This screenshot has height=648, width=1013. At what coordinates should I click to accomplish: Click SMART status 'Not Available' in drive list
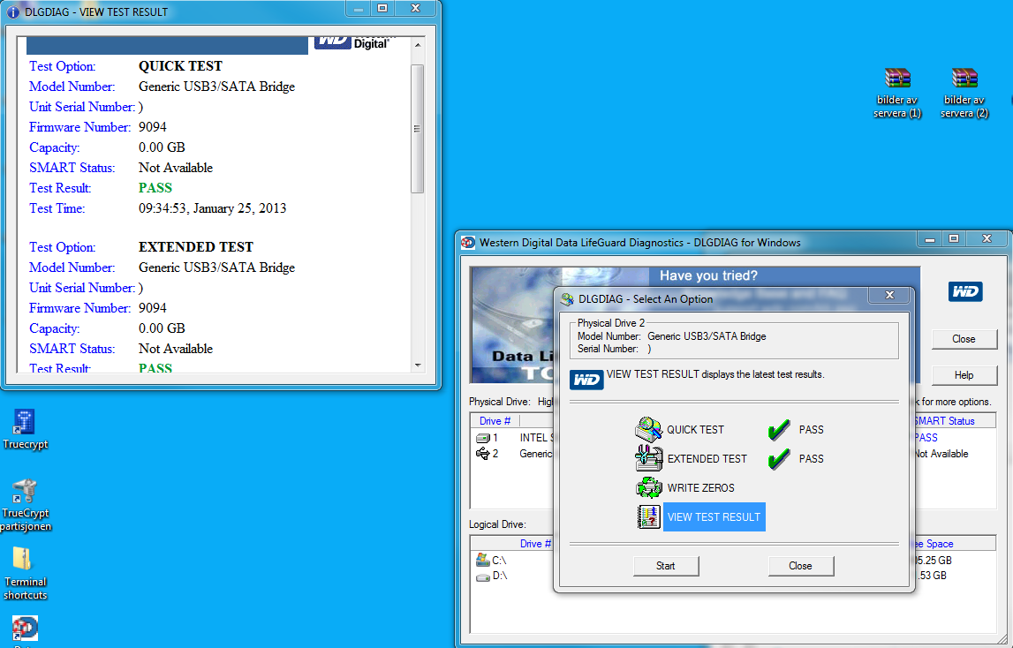941,454
